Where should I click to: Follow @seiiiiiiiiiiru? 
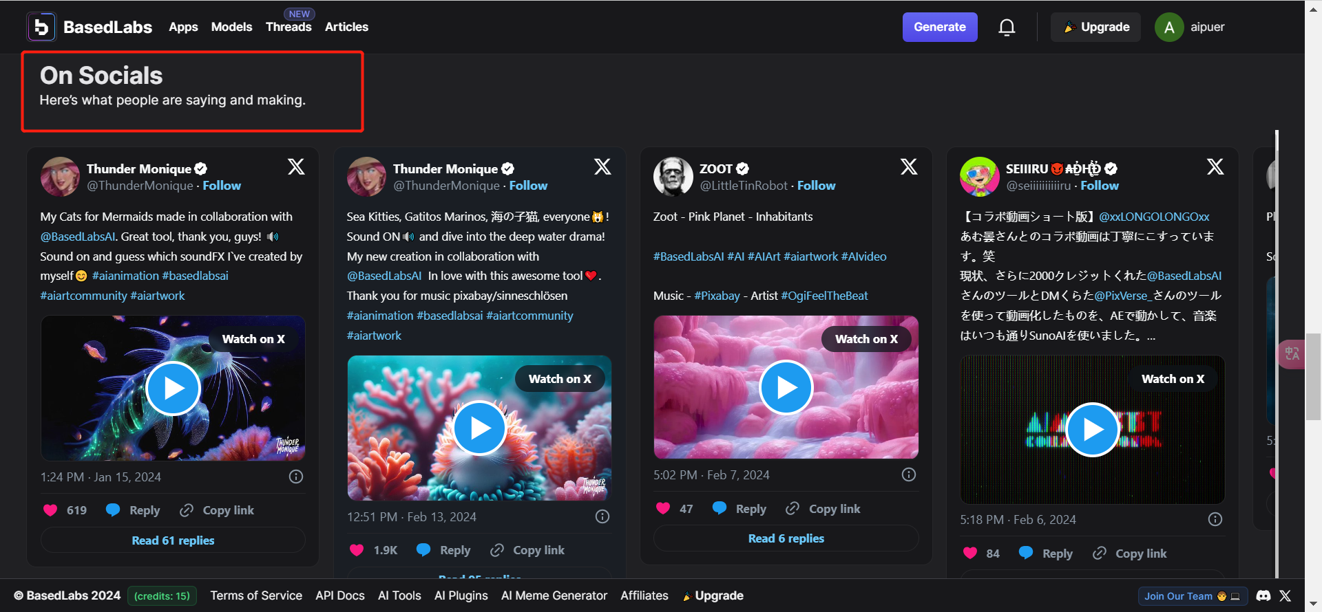(x=1100, y=186)
